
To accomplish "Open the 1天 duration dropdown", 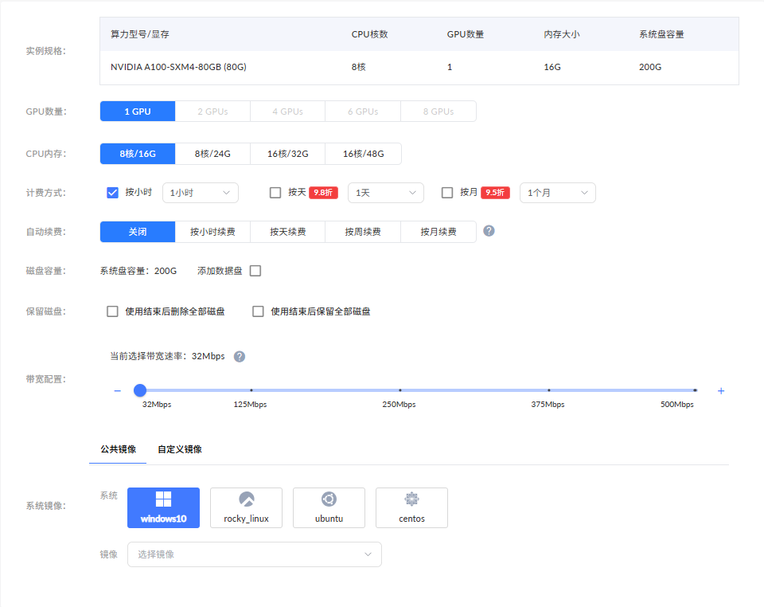I will tap(386, 193).
